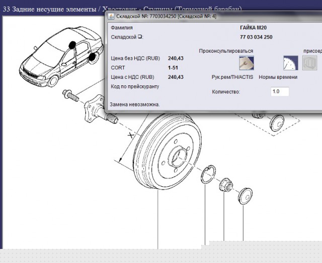The width and height of the screenshot is (322, 263).
Task: Open the Нормы времени clock icon
Action: (x=291, y=63)
